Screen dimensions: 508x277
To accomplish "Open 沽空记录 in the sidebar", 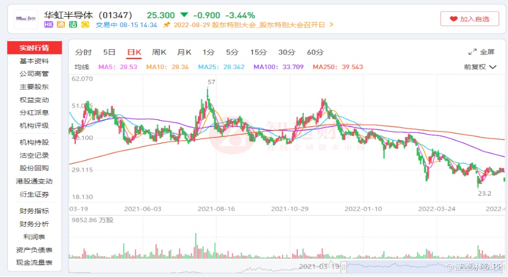I will 34,156.
